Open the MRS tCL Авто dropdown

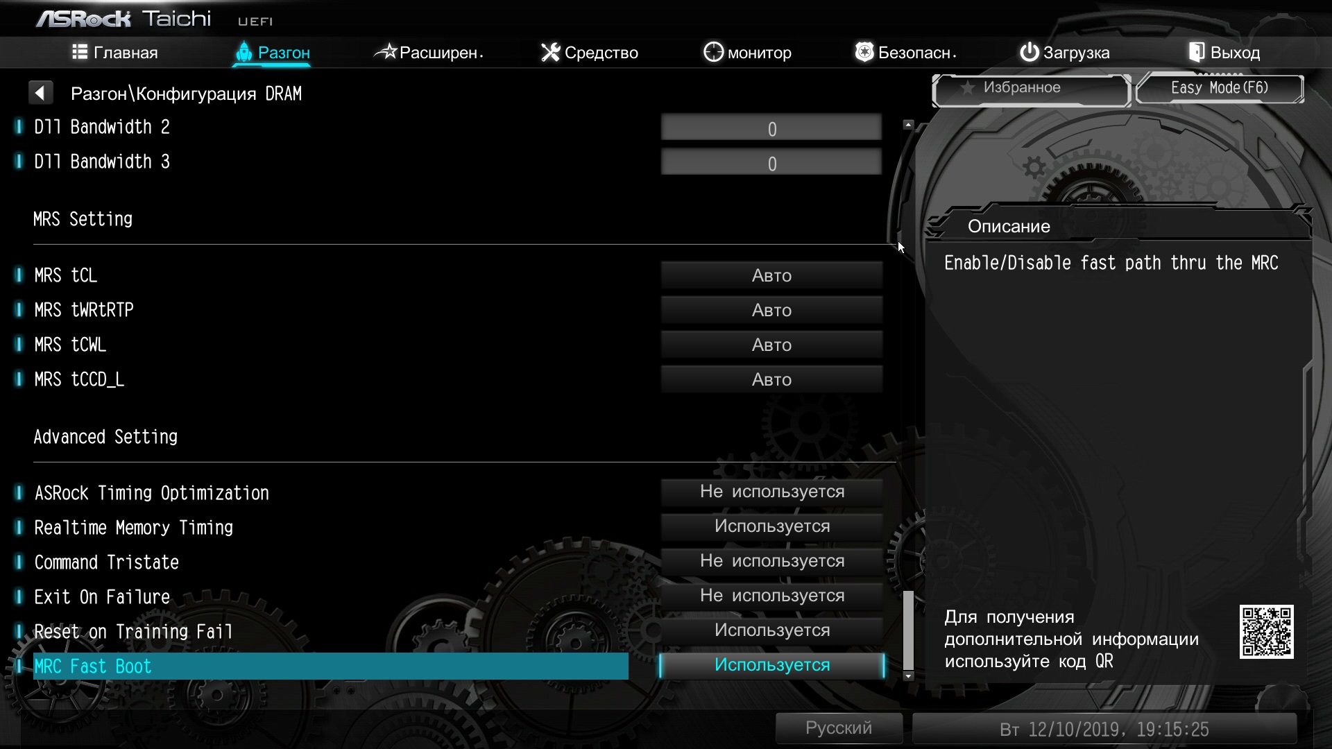coord(771,275)
